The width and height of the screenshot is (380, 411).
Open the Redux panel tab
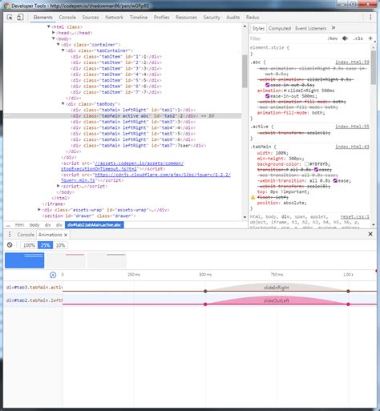pyautogui.click(x=253, y=18)
